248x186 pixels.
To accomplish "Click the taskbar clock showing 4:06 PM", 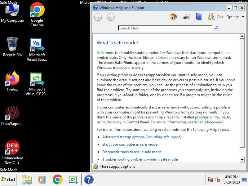I will (232, 179).
